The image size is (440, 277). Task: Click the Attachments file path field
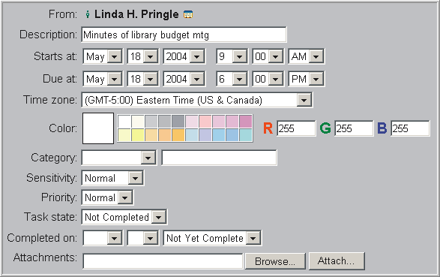(x=163, y=261)
